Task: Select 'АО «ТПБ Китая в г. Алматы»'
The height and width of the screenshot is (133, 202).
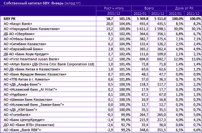Action: [27, 79]
